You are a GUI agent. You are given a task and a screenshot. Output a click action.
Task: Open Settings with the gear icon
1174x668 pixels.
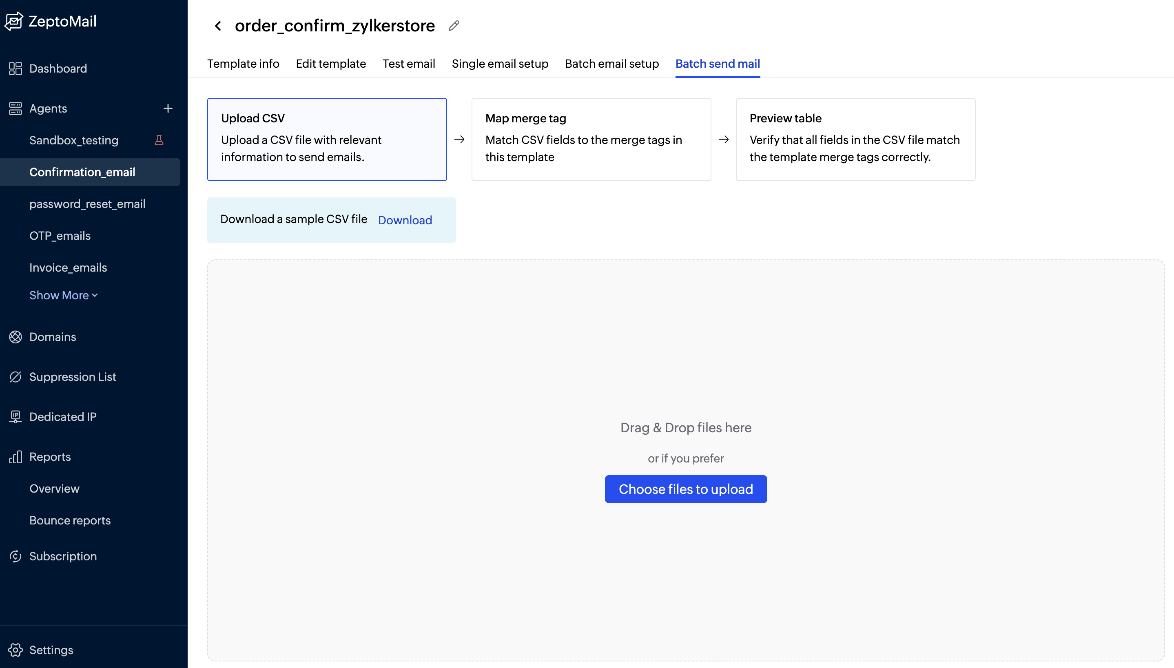click(x=15, y=650)
